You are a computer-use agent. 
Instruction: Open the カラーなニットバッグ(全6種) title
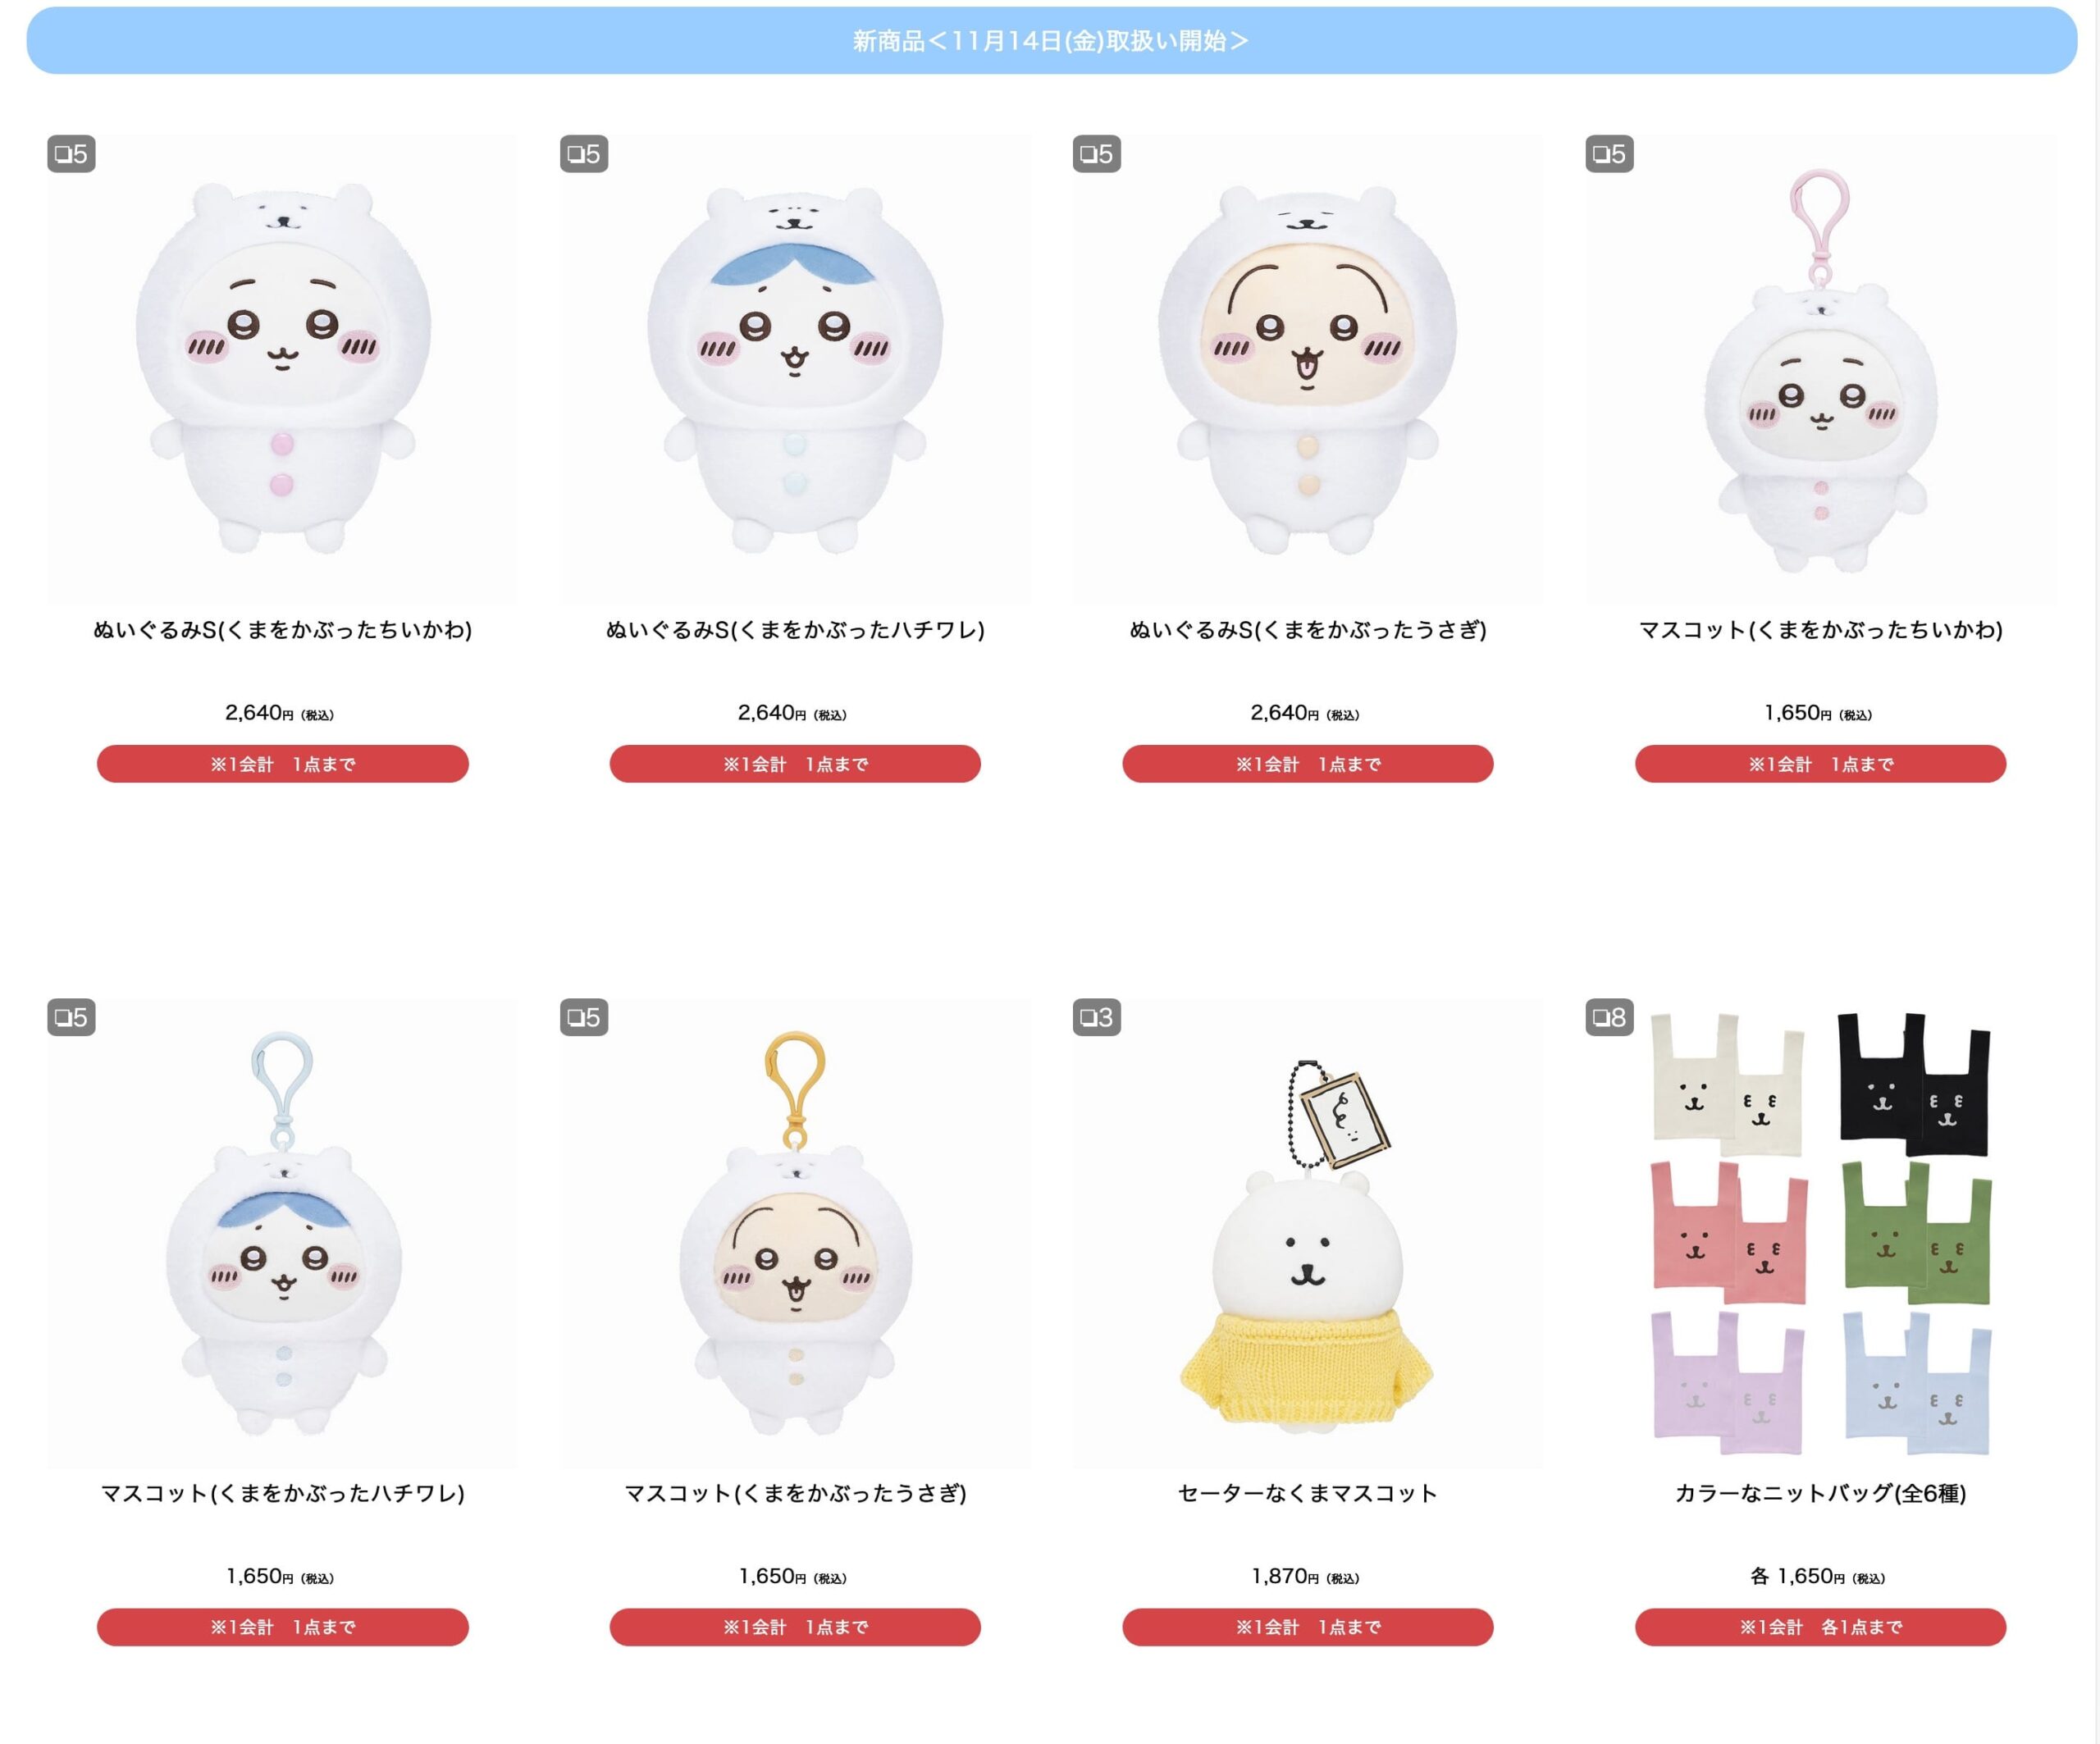(1820, 1493)
